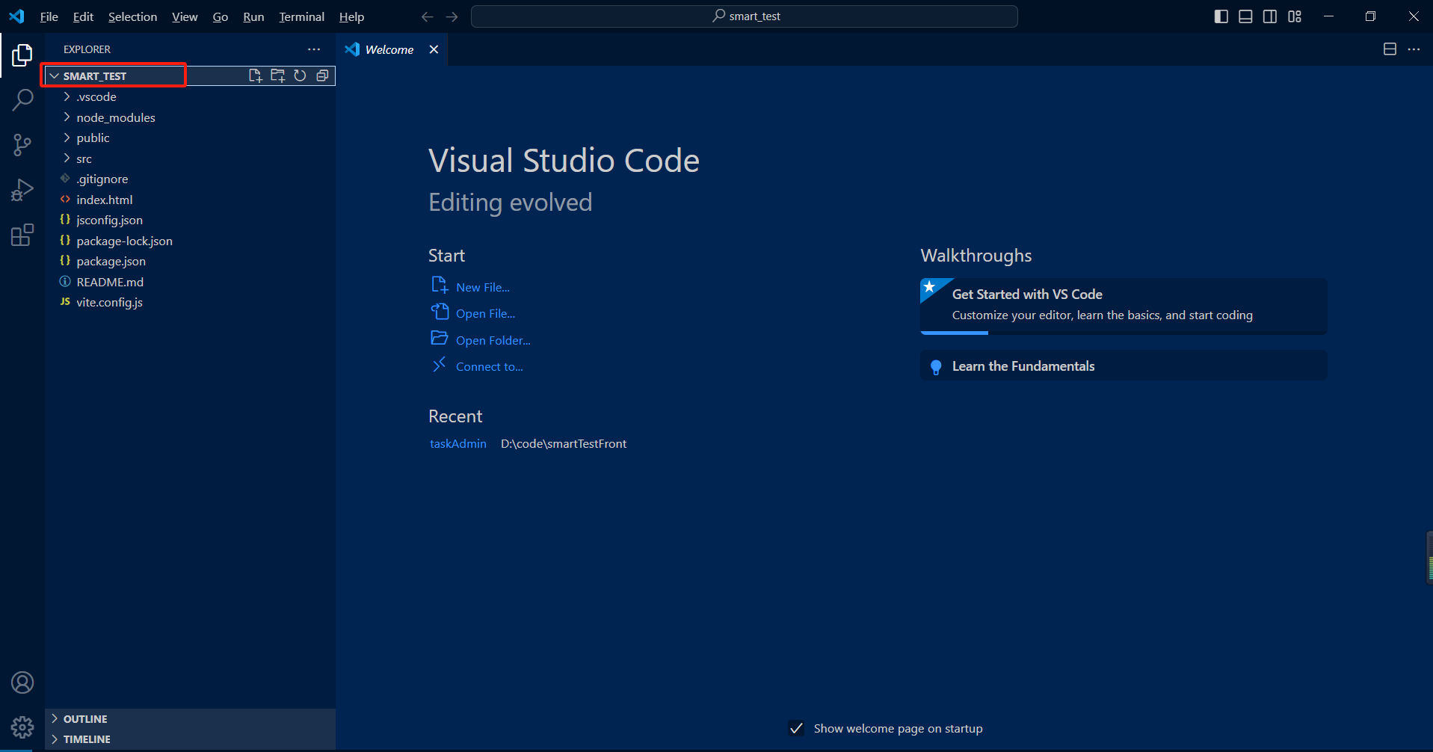The height and width of the screenshot is (752, 1433).
Task: Open the File menu
Action: 49,16
